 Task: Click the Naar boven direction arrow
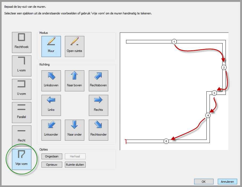click(x=74, y=81)
